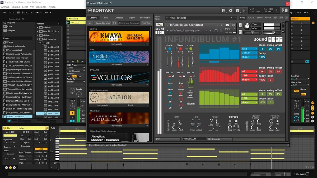The height and width of the screenshot is (178, 317).
Task: Switch to Kontakt Automation tab
Action: pos(145,18)
